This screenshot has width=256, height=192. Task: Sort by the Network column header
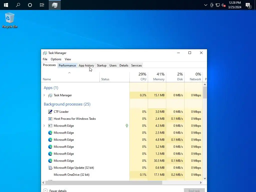[194, 77]
